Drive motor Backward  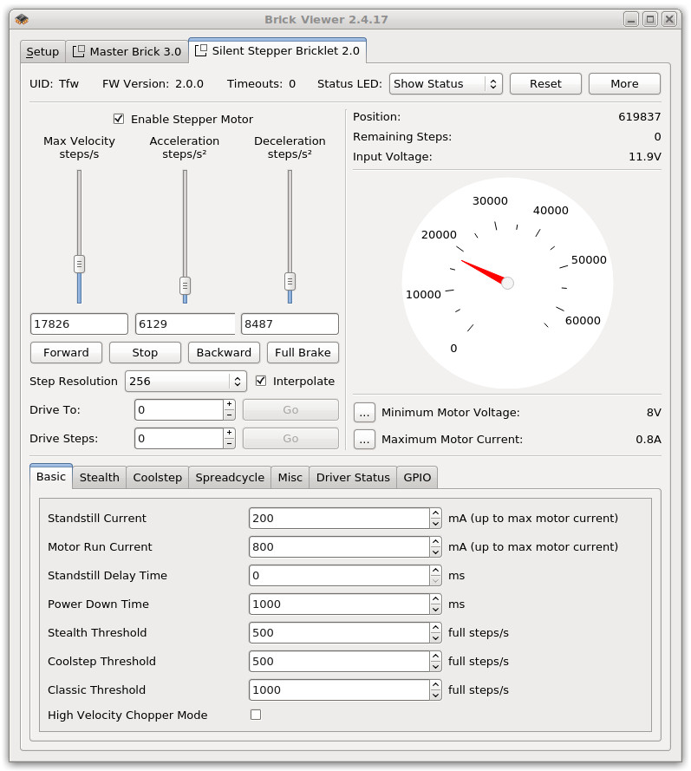click(224, 353)
